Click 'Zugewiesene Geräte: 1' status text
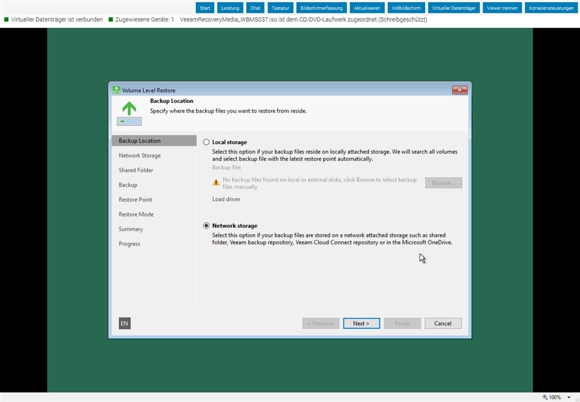 point(145,20)
